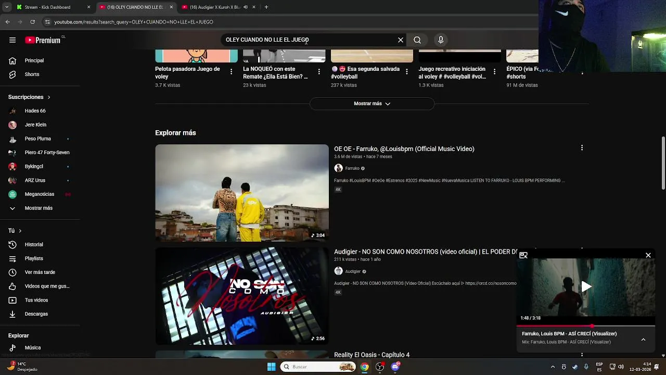Play the miniplayer video

pyautogui.click(x=586, y=286)
